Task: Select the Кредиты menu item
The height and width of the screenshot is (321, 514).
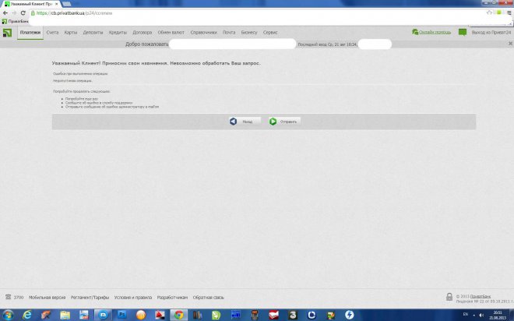Action: point(118,33)
